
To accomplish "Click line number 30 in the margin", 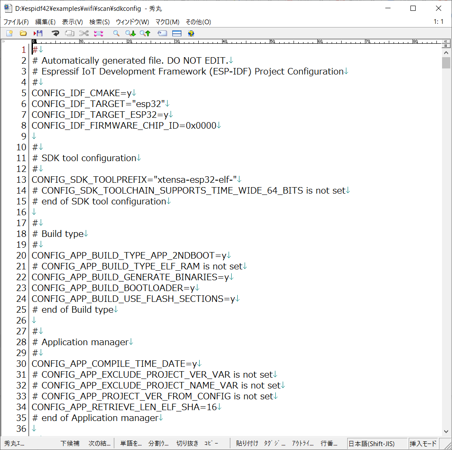I will (x=21, y=364).
